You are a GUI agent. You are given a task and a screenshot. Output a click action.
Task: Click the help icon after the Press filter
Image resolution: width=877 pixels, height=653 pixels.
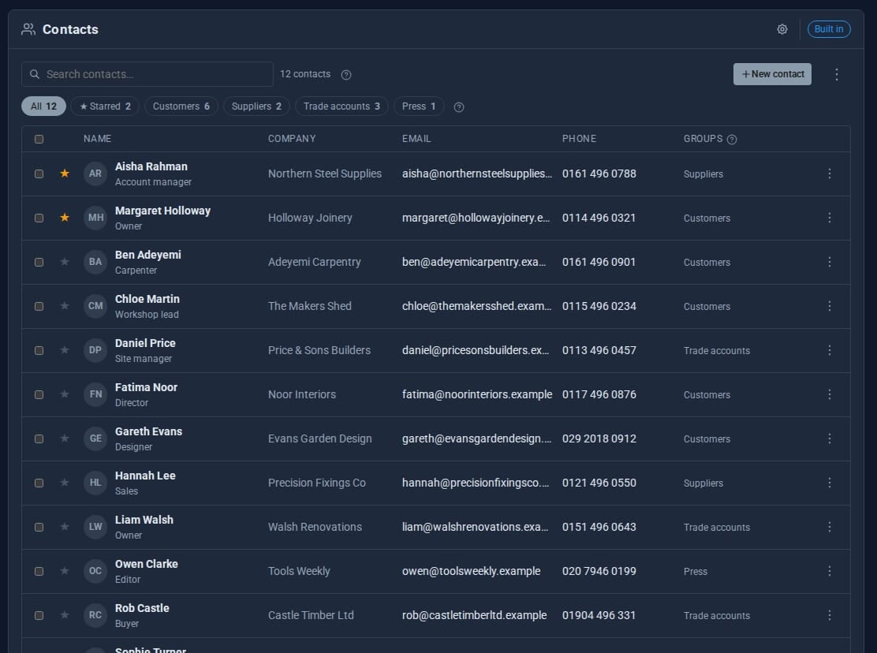coord(459,107)
